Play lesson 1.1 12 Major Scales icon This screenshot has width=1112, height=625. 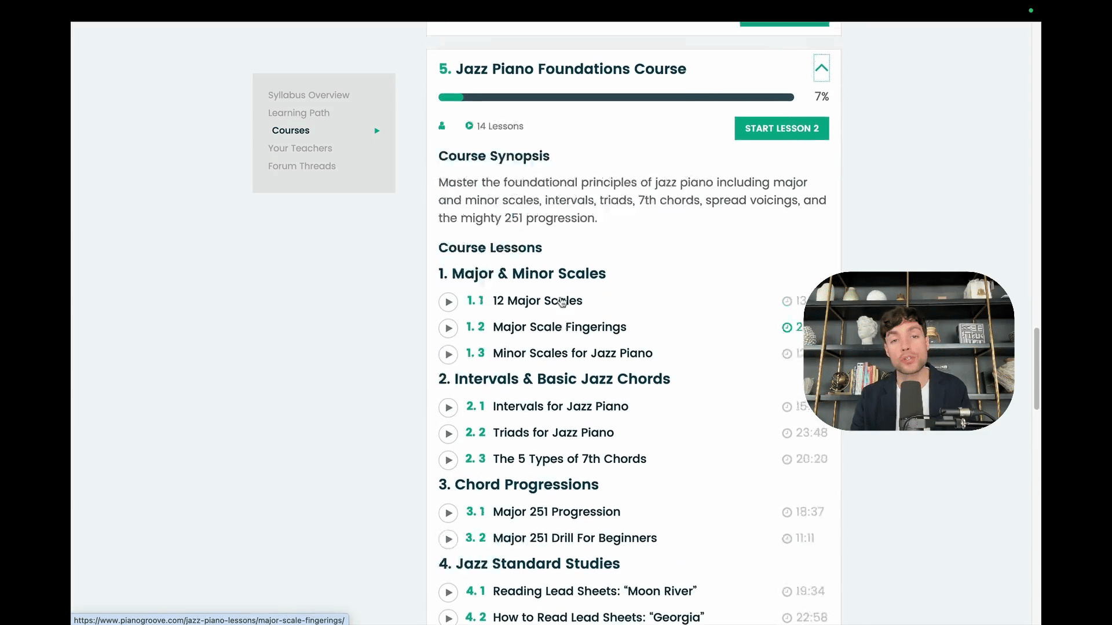448,302
